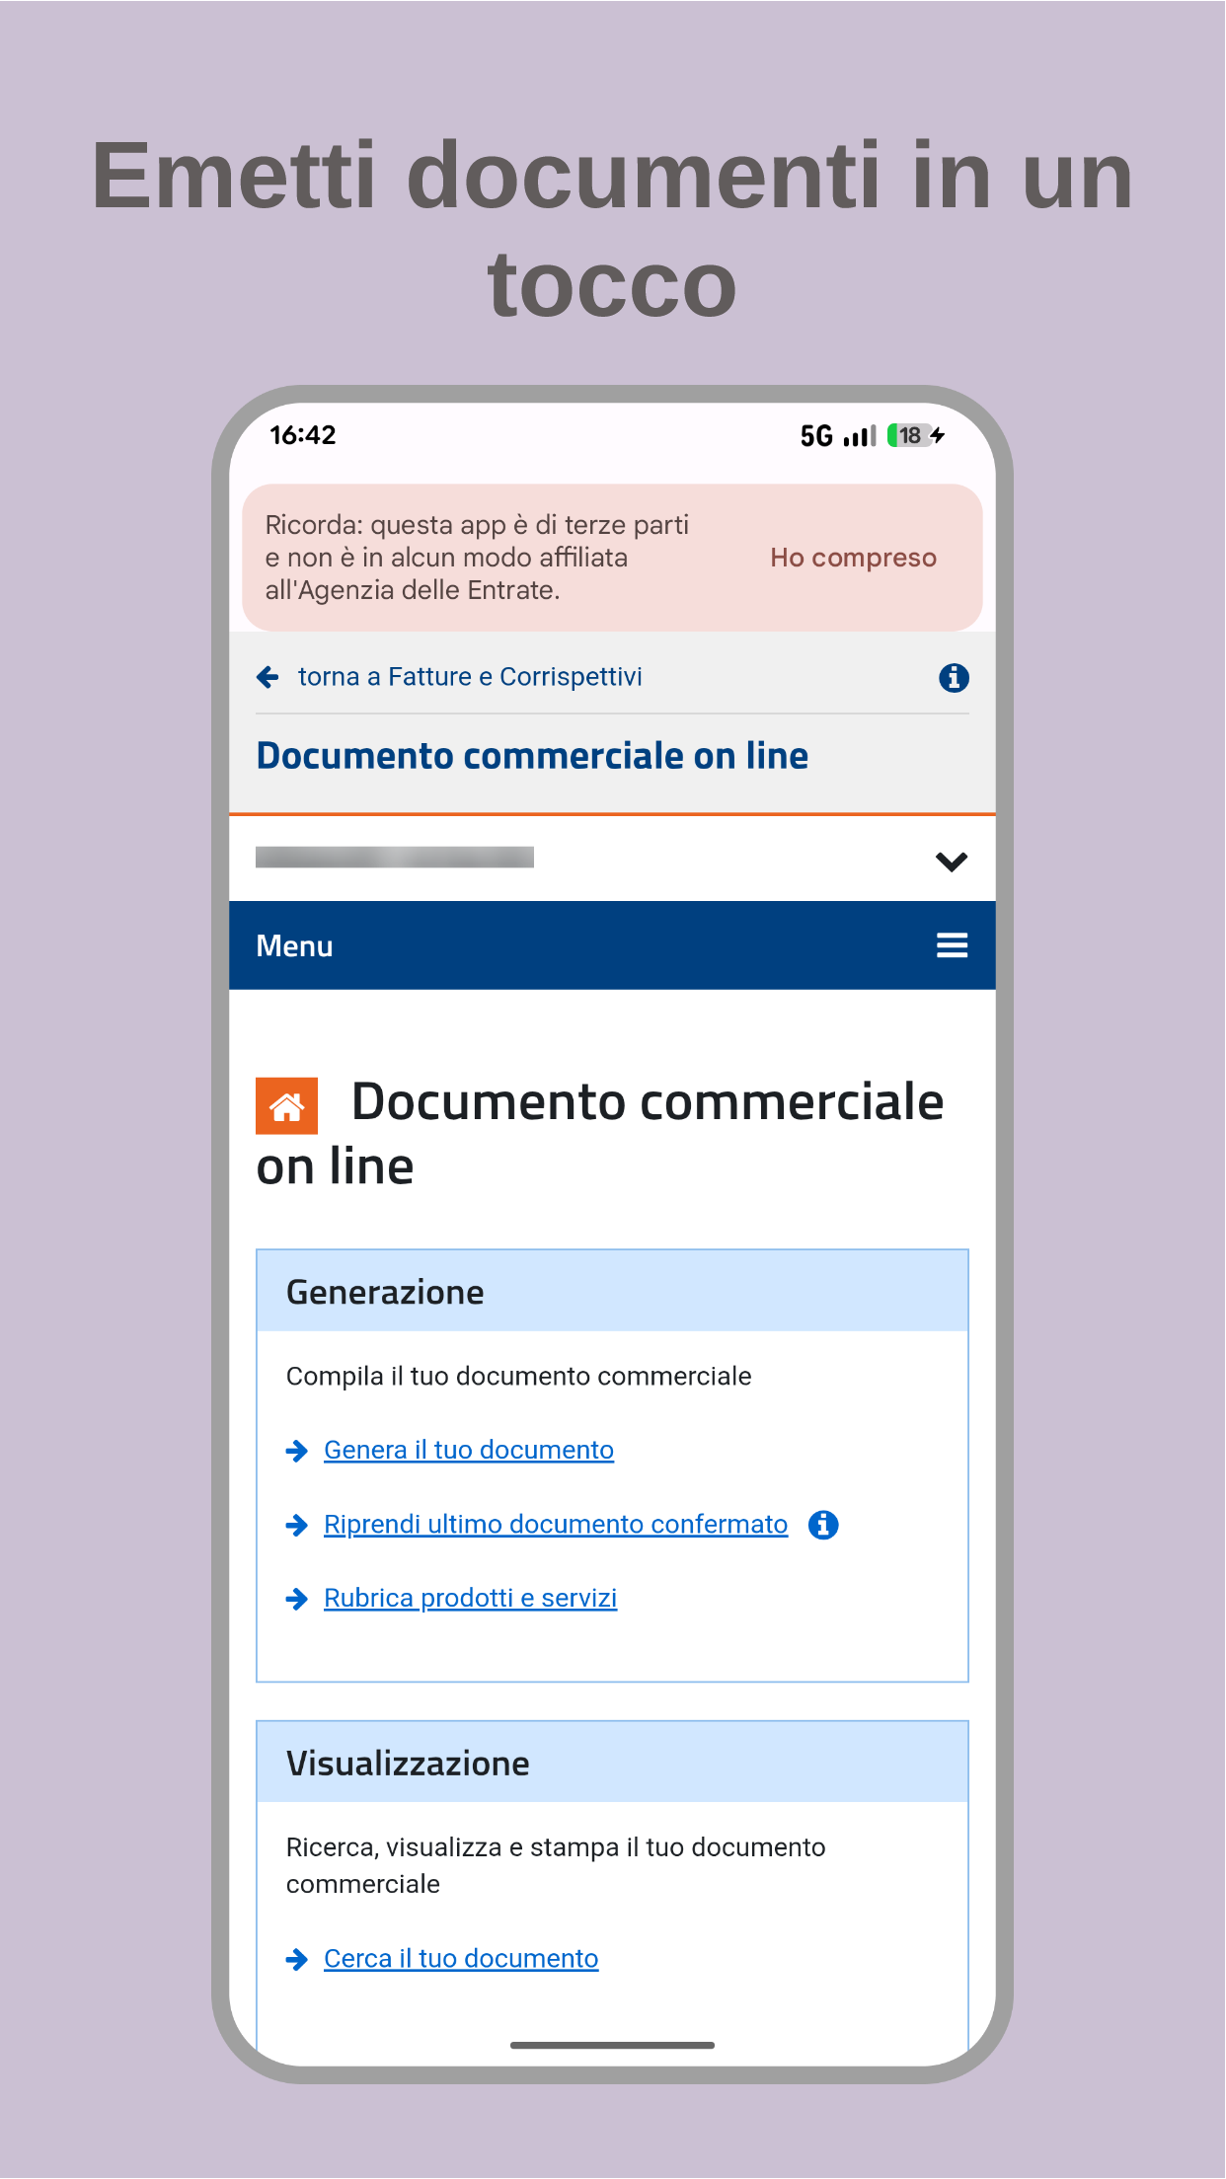
Task: Open Rubrica prodotti e servizi link
Action: (470, 1598)
